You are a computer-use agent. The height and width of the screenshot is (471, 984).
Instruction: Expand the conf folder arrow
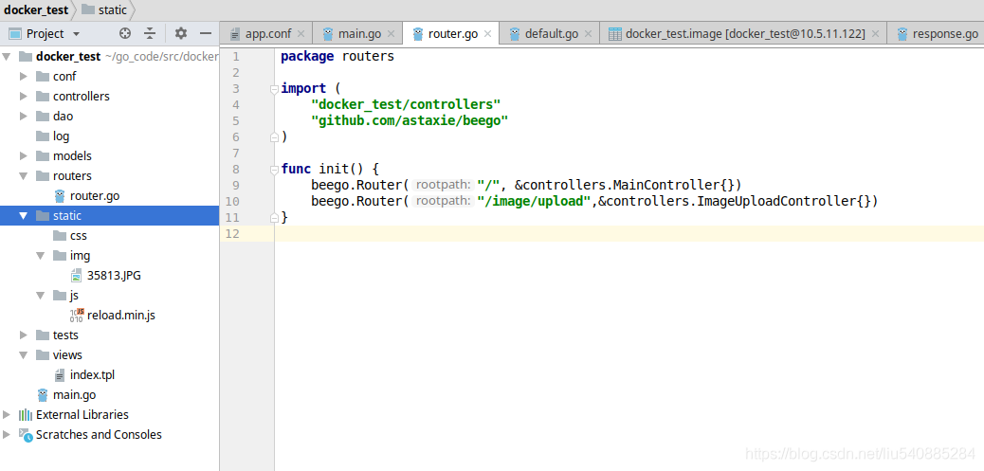(24, 77)
